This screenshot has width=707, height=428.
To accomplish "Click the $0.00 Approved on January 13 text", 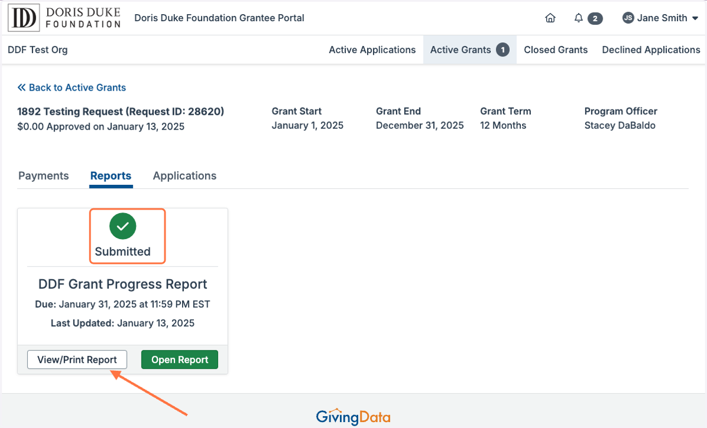I will 101,127.
